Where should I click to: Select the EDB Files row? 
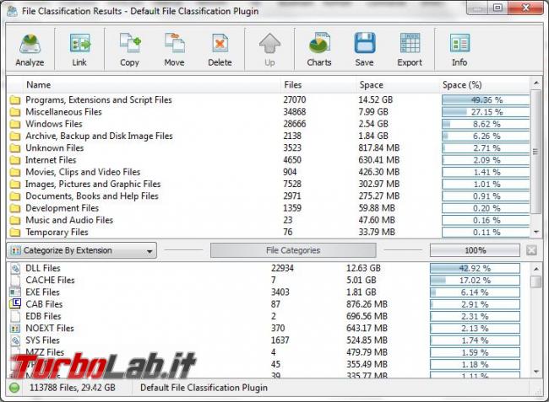264,316
